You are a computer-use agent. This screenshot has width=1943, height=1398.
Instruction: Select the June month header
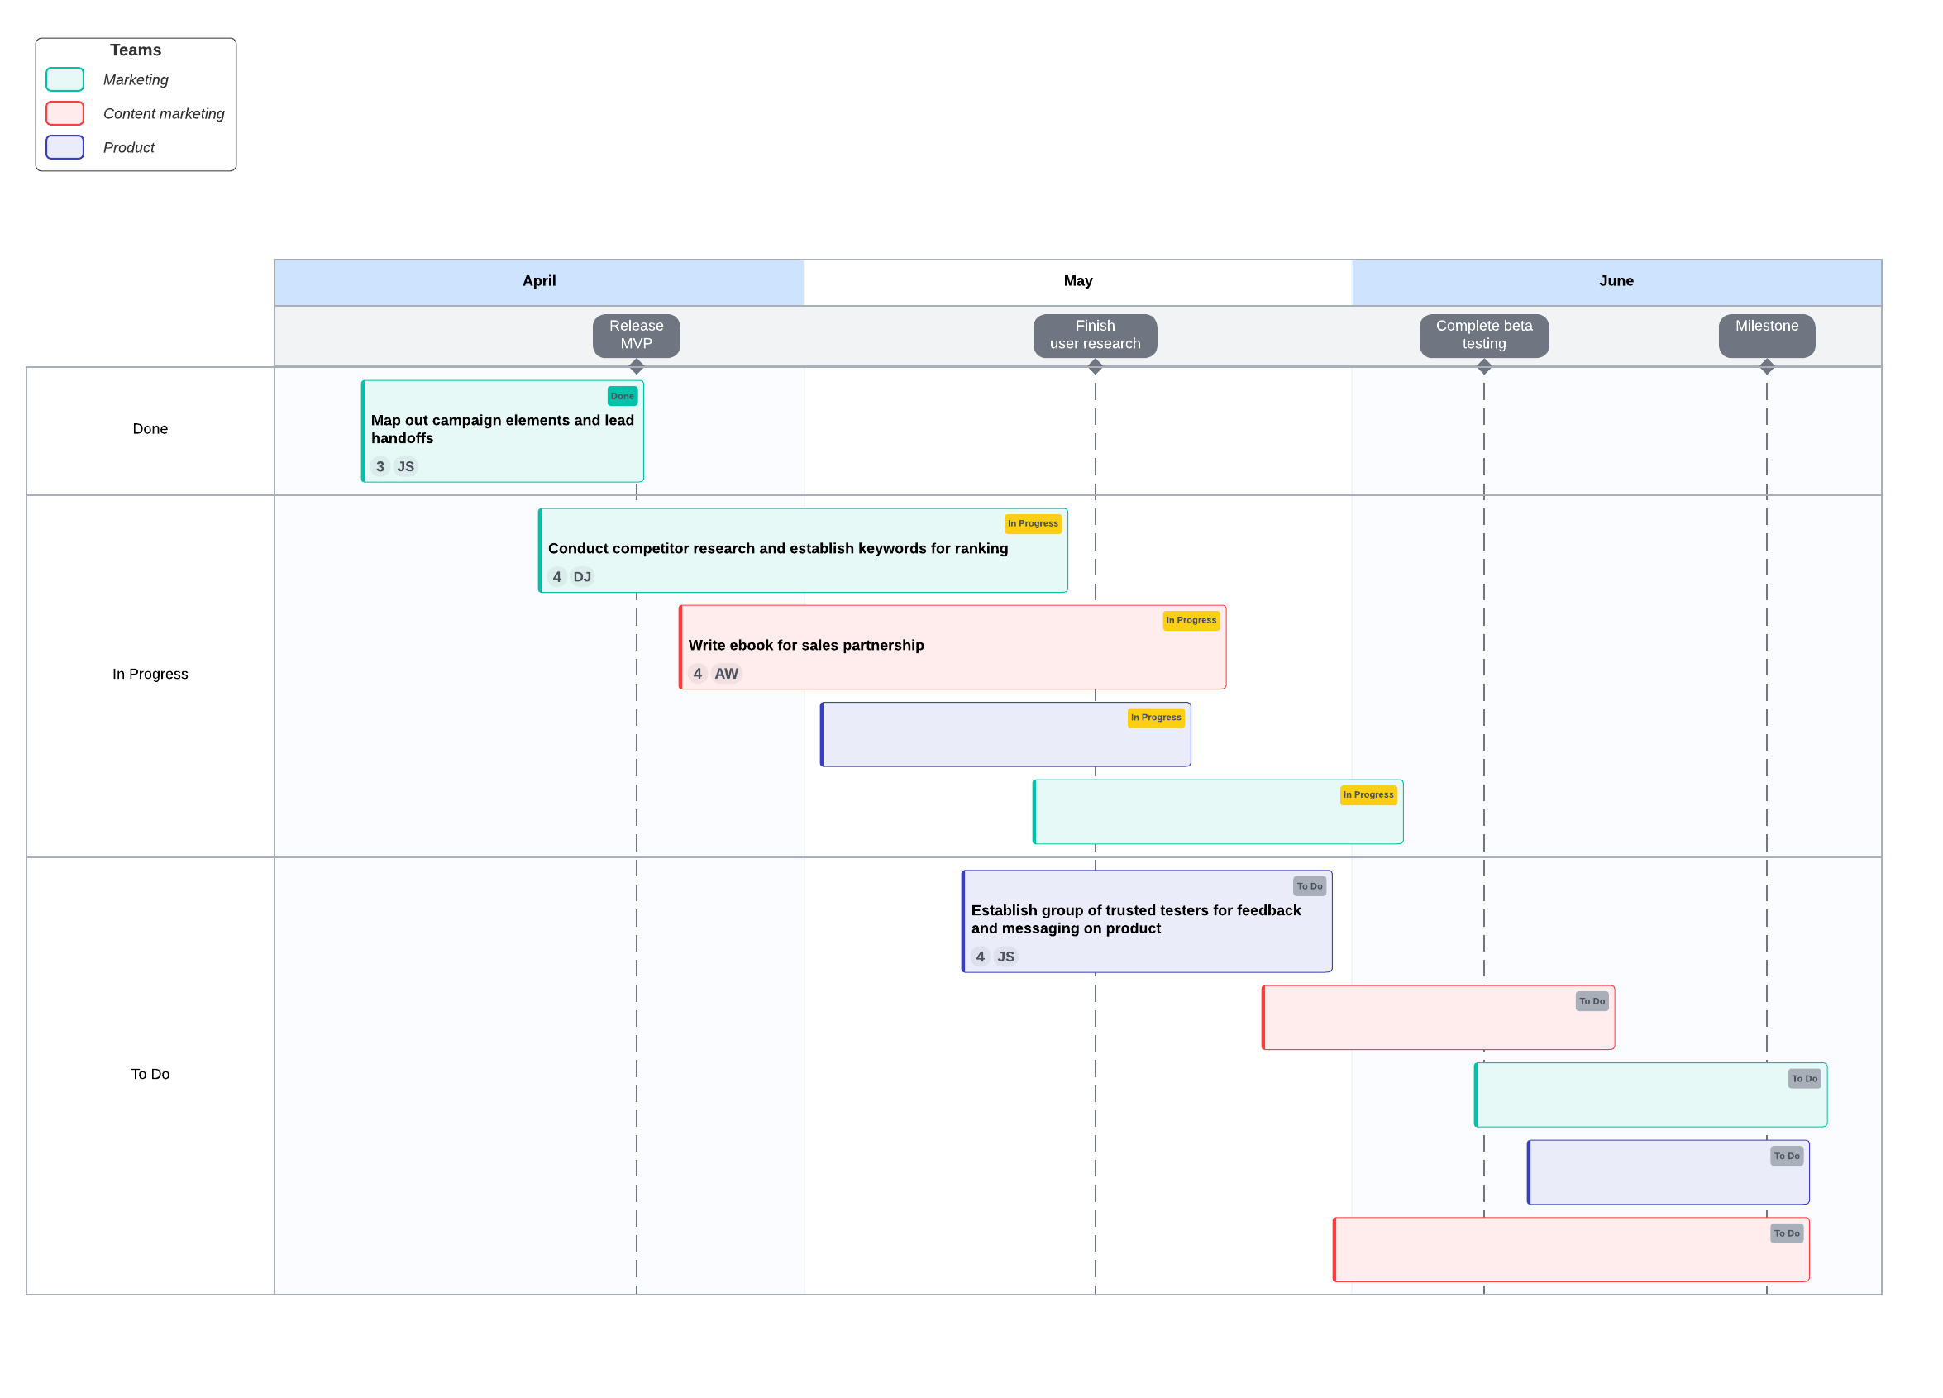1616,281
